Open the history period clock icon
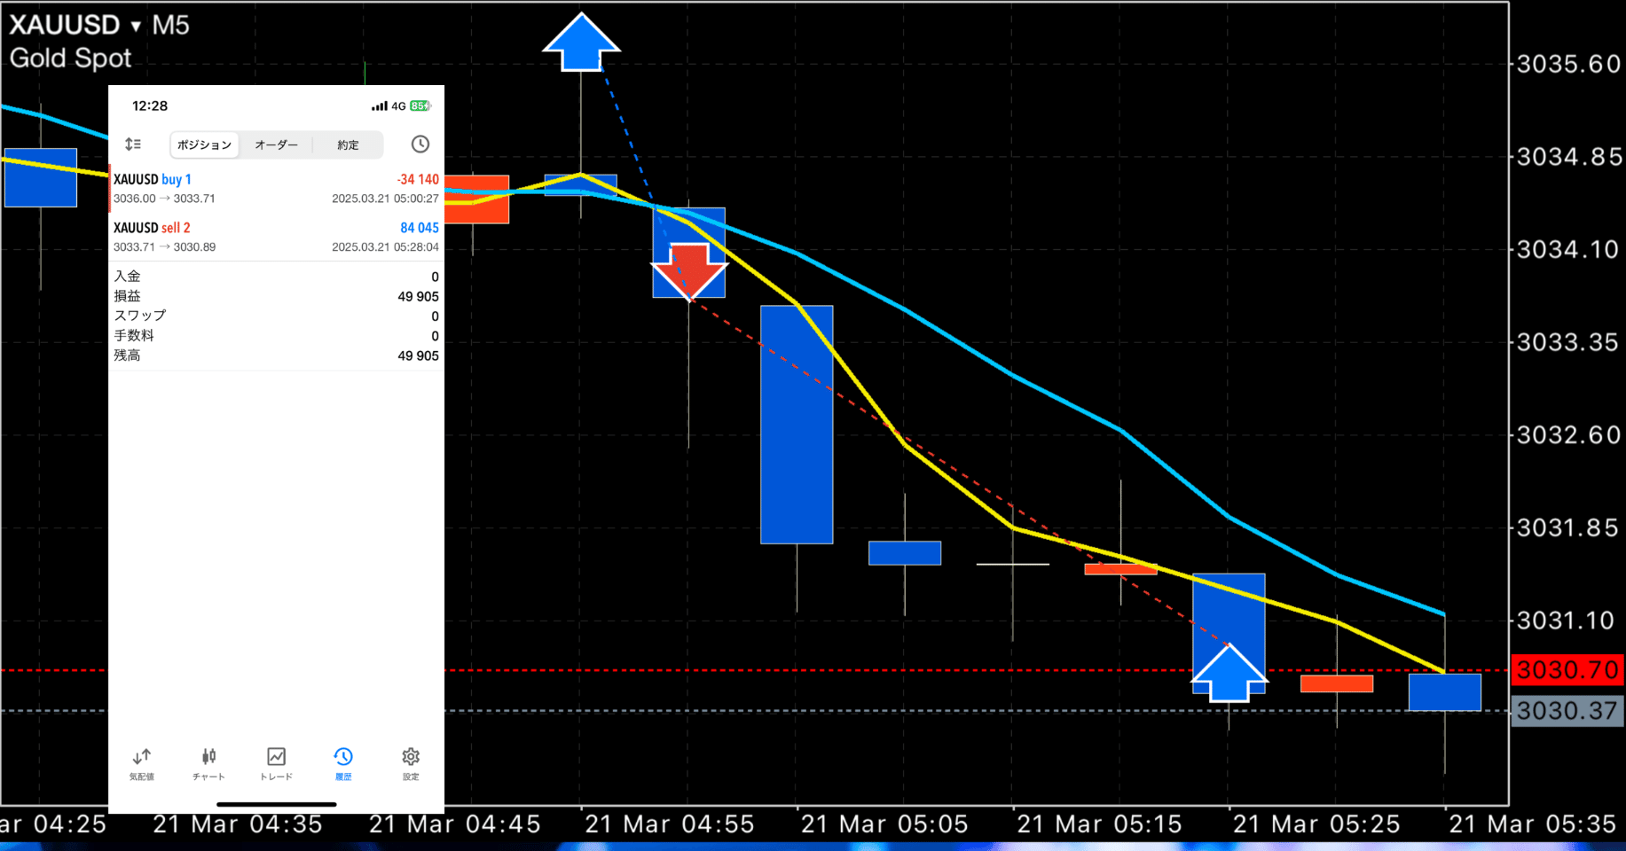1626x851 pixels. tap(420, 144)
